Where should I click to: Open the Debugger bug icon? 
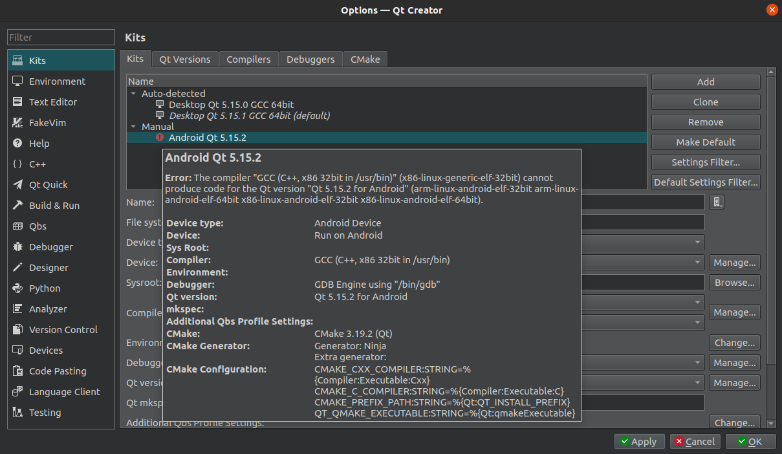point(18,246)
